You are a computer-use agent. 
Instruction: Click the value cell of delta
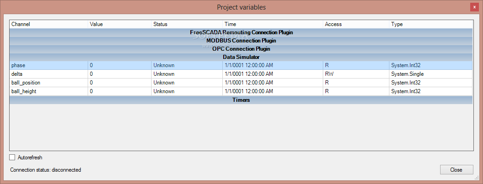(120, 74)
